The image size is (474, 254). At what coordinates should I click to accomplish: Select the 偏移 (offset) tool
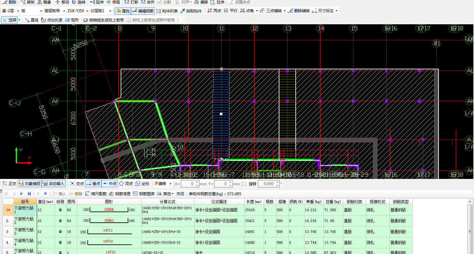click(x=201, y=2)
